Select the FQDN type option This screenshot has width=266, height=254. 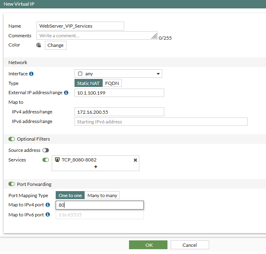(112, 83)
